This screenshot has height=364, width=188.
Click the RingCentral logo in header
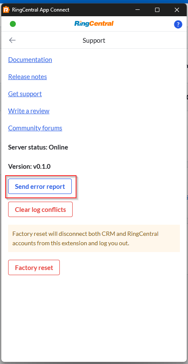pos(94,23)
